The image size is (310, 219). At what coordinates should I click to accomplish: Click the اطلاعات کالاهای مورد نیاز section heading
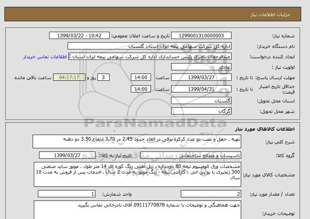pyautogui.click(x=265, y=129)
